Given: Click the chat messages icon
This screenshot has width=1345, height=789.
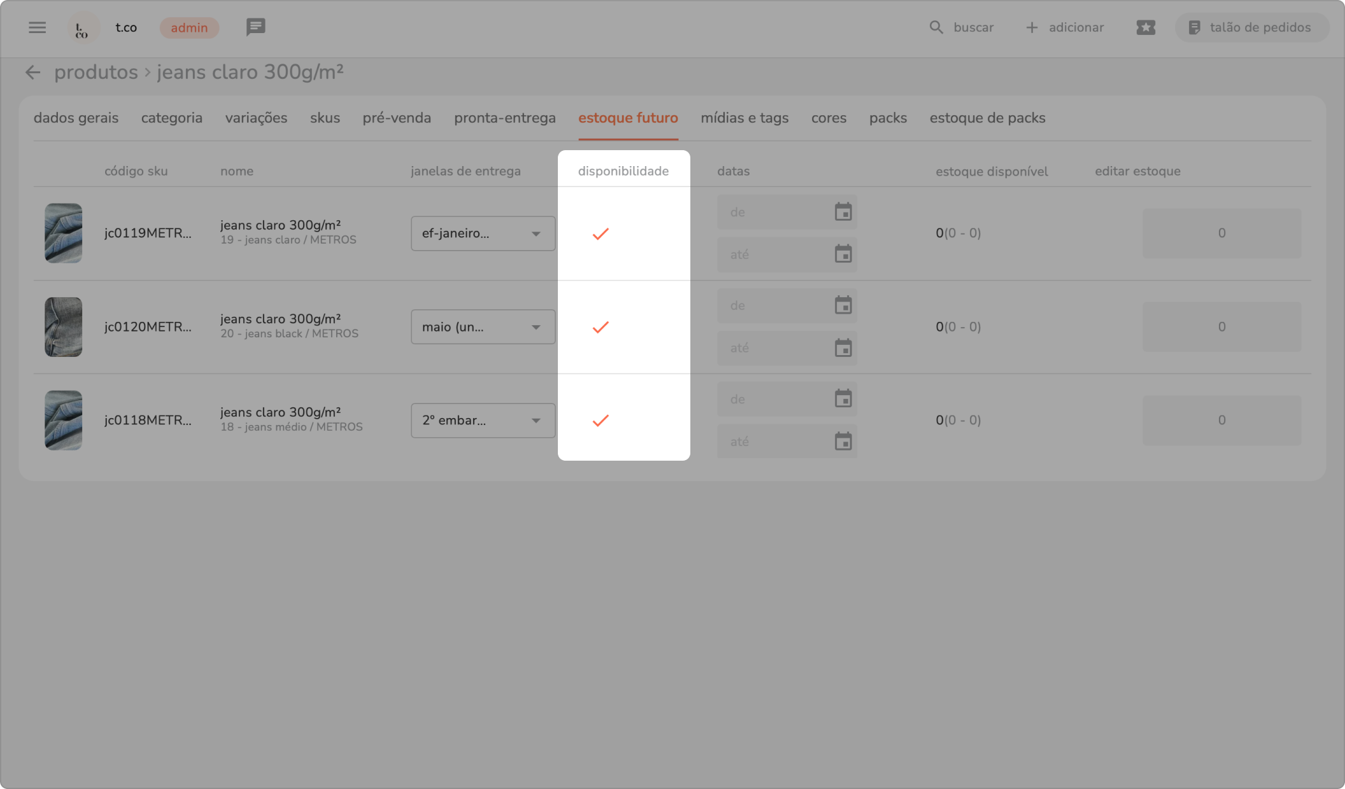Looking at the screenshot, I should tap(255, 27).
